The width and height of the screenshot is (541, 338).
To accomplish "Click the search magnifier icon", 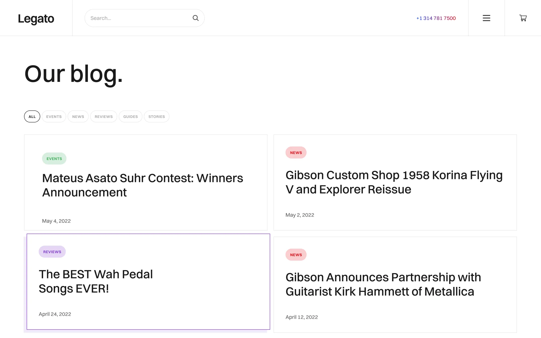I will (x=196, y=18).
